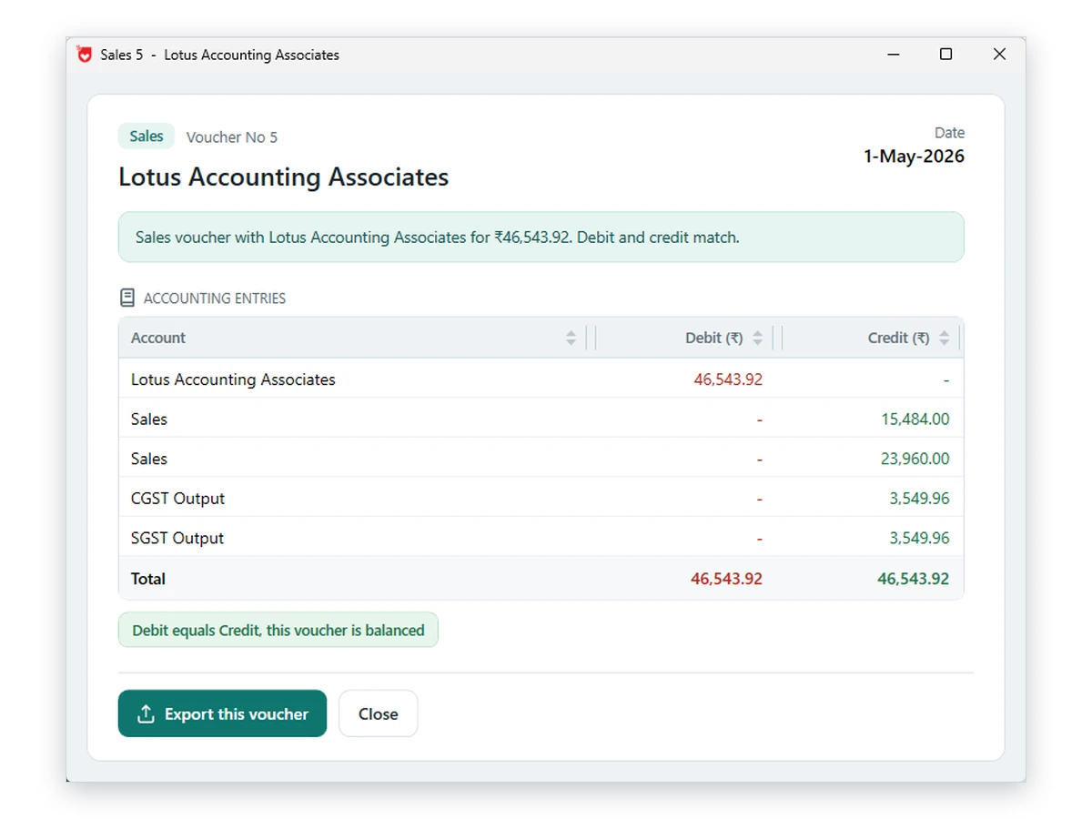Click the Voucher No 5 label

coord(232,137)
